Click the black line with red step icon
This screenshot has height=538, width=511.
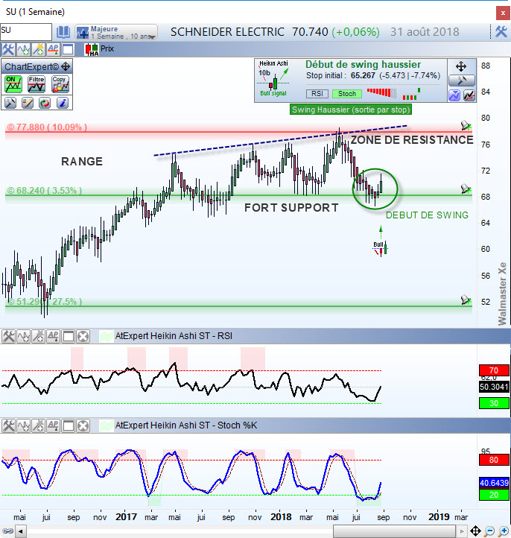pyautogui.click(x=469, y=95)
